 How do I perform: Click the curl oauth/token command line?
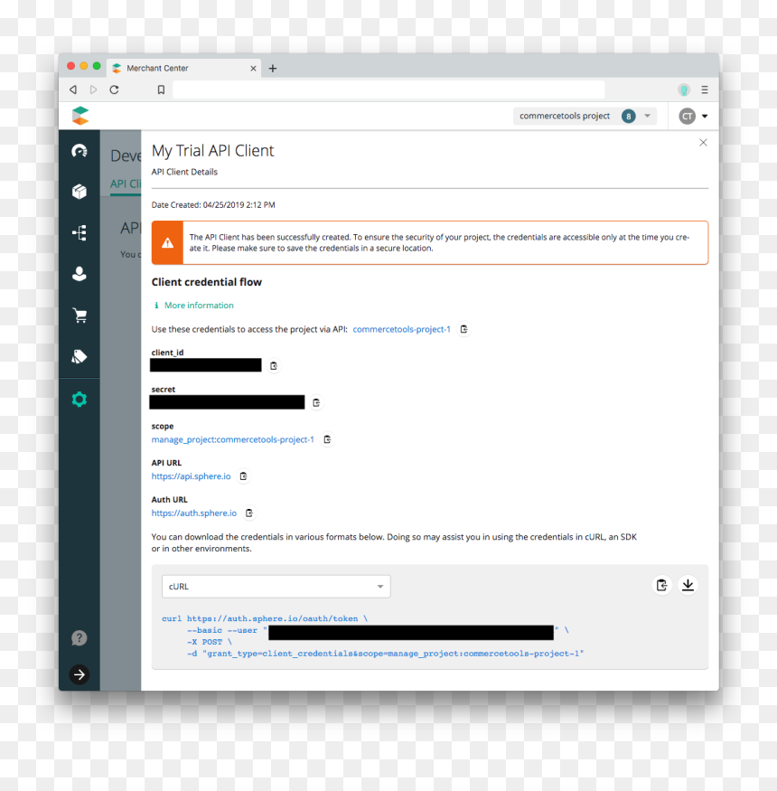pyautogui.click(x=265, y=618)
